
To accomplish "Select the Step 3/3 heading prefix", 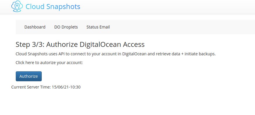I will tap(30, 45).
